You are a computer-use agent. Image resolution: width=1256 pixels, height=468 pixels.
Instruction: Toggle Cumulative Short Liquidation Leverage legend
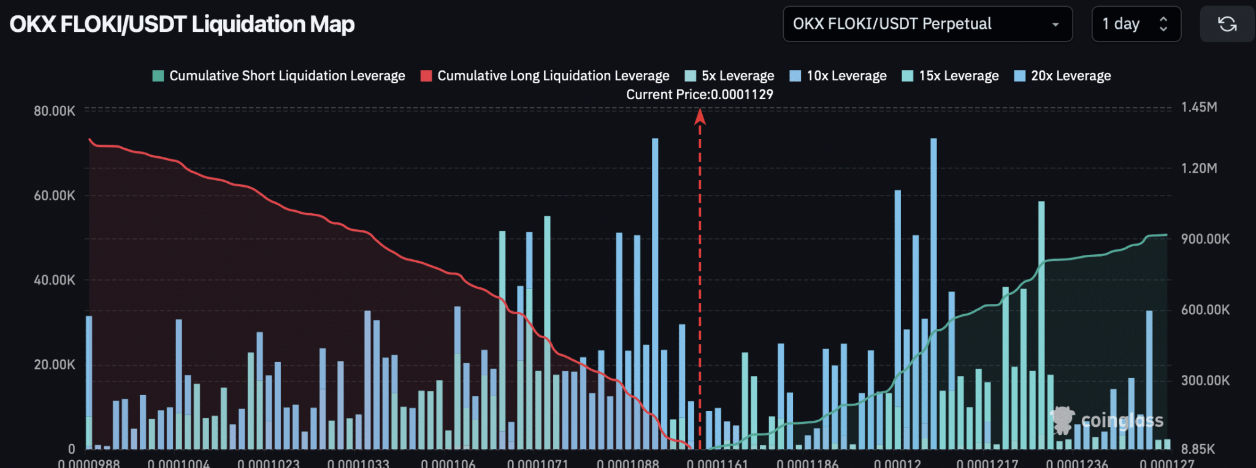[279, 76]
